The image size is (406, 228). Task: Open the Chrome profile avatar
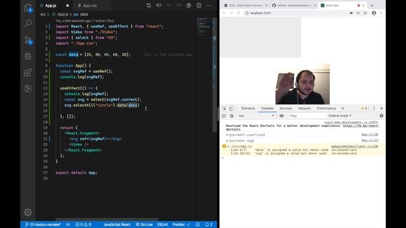(x=374, y=13)
